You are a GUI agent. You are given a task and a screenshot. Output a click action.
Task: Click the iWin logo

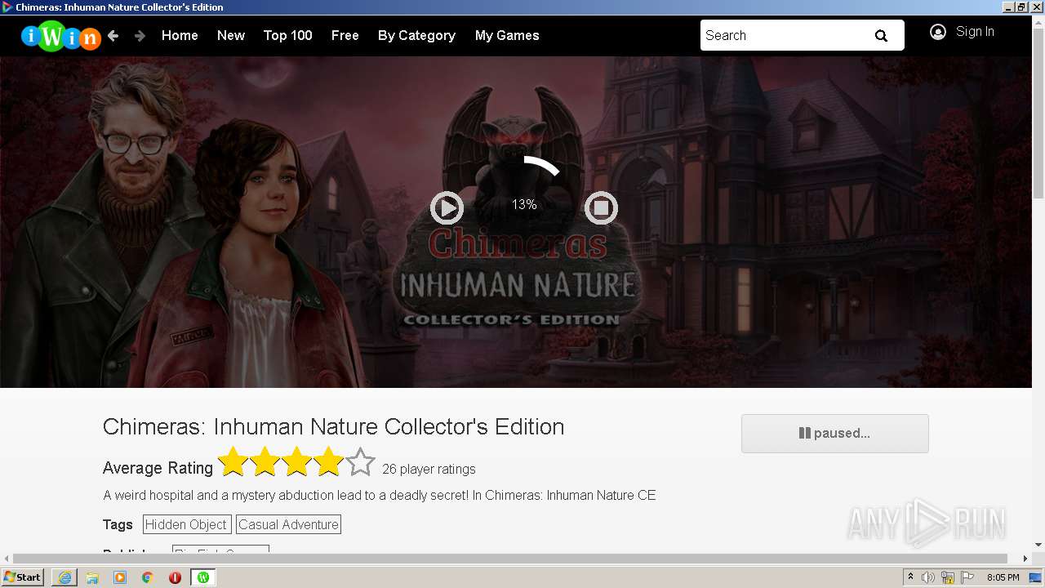60,35
